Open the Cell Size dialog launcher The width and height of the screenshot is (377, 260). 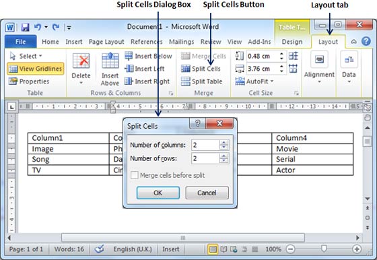point(296,93)
